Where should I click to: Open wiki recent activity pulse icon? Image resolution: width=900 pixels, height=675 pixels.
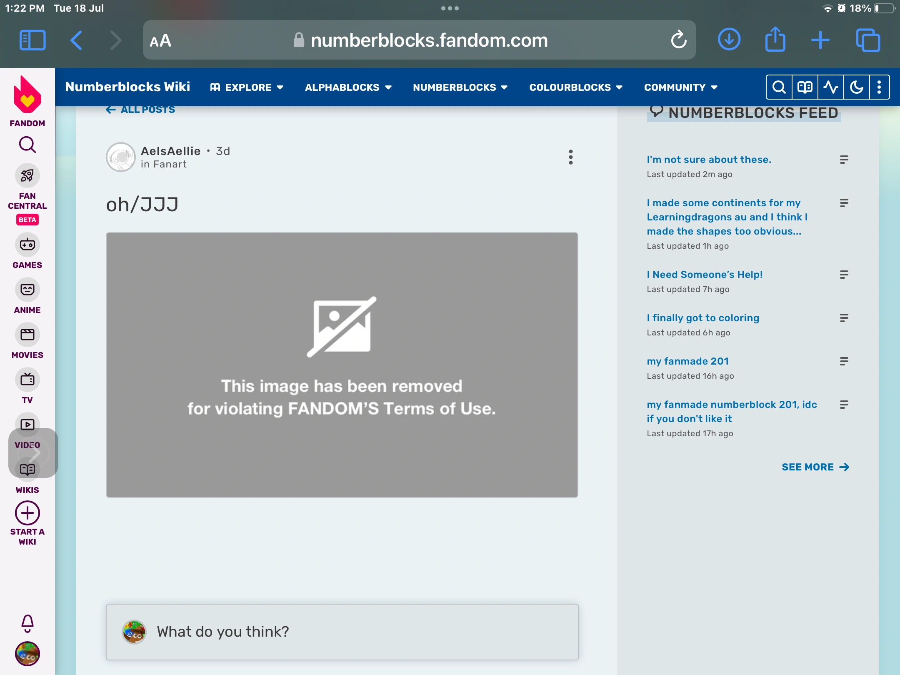point(830,87)
